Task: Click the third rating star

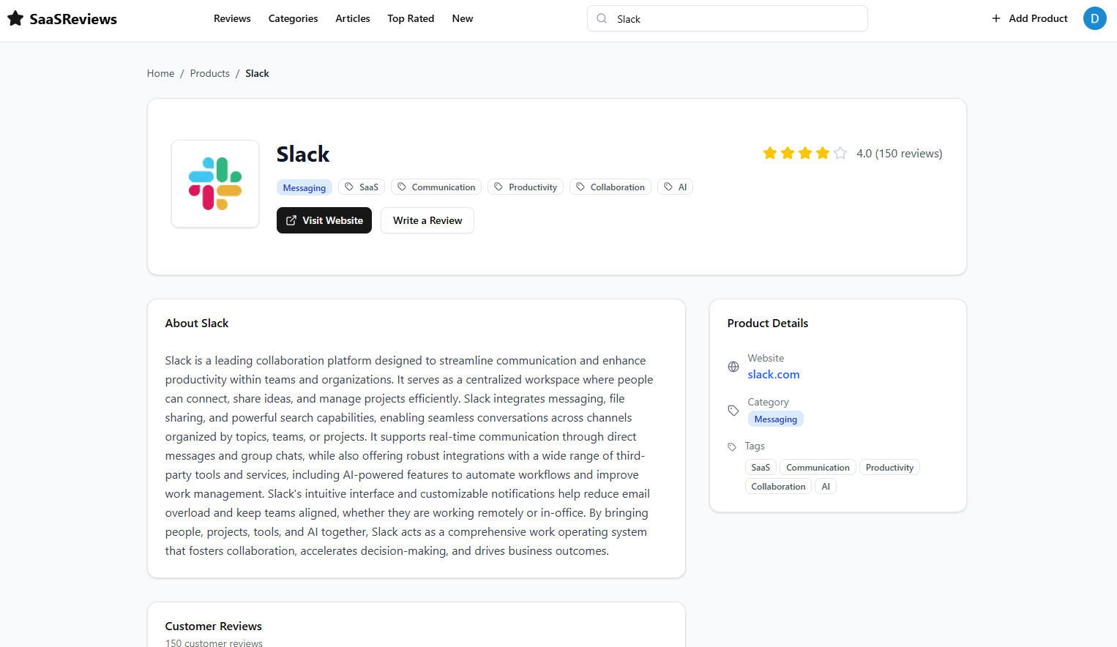Action: (805, 153)
